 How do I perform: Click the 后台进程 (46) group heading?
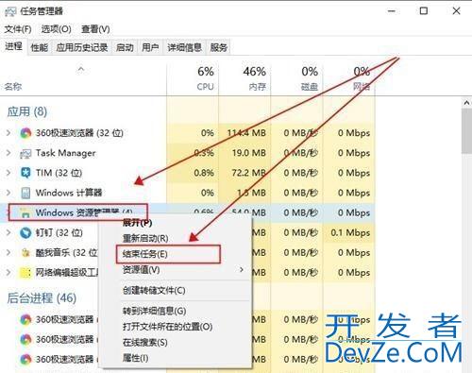pos(42,298)
